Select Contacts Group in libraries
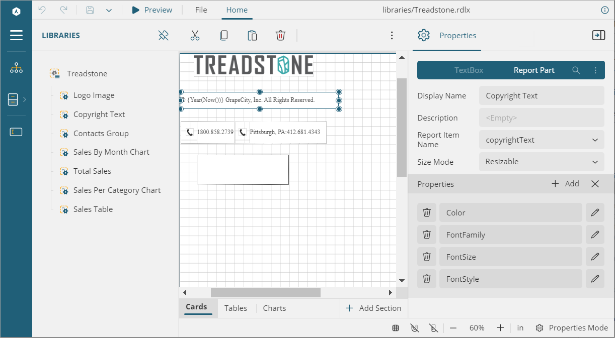The image size is (615, 338). pos(101,134)
